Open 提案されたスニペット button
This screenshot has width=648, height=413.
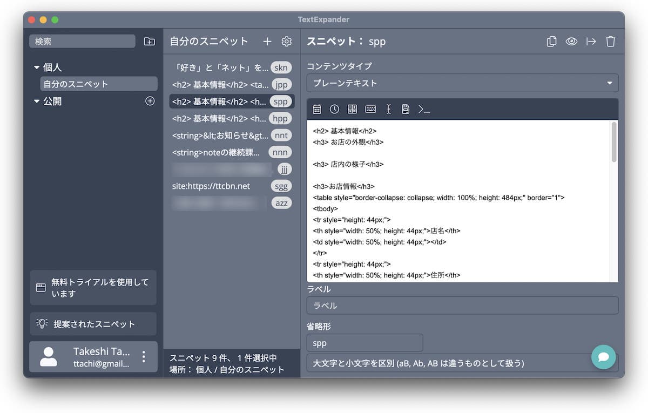(x=93, y=324)
